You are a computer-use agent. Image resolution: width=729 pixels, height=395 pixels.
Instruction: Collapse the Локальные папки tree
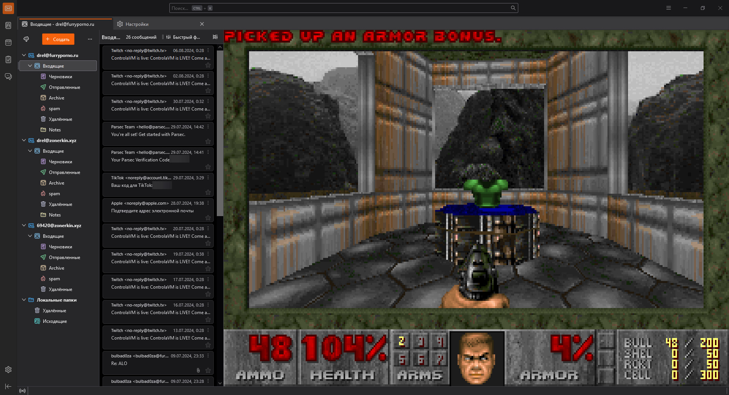point(24,300)
